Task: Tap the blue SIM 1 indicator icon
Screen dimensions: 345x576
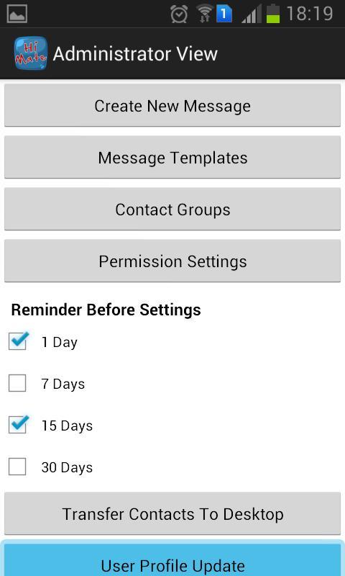Action: click(224, 14)
